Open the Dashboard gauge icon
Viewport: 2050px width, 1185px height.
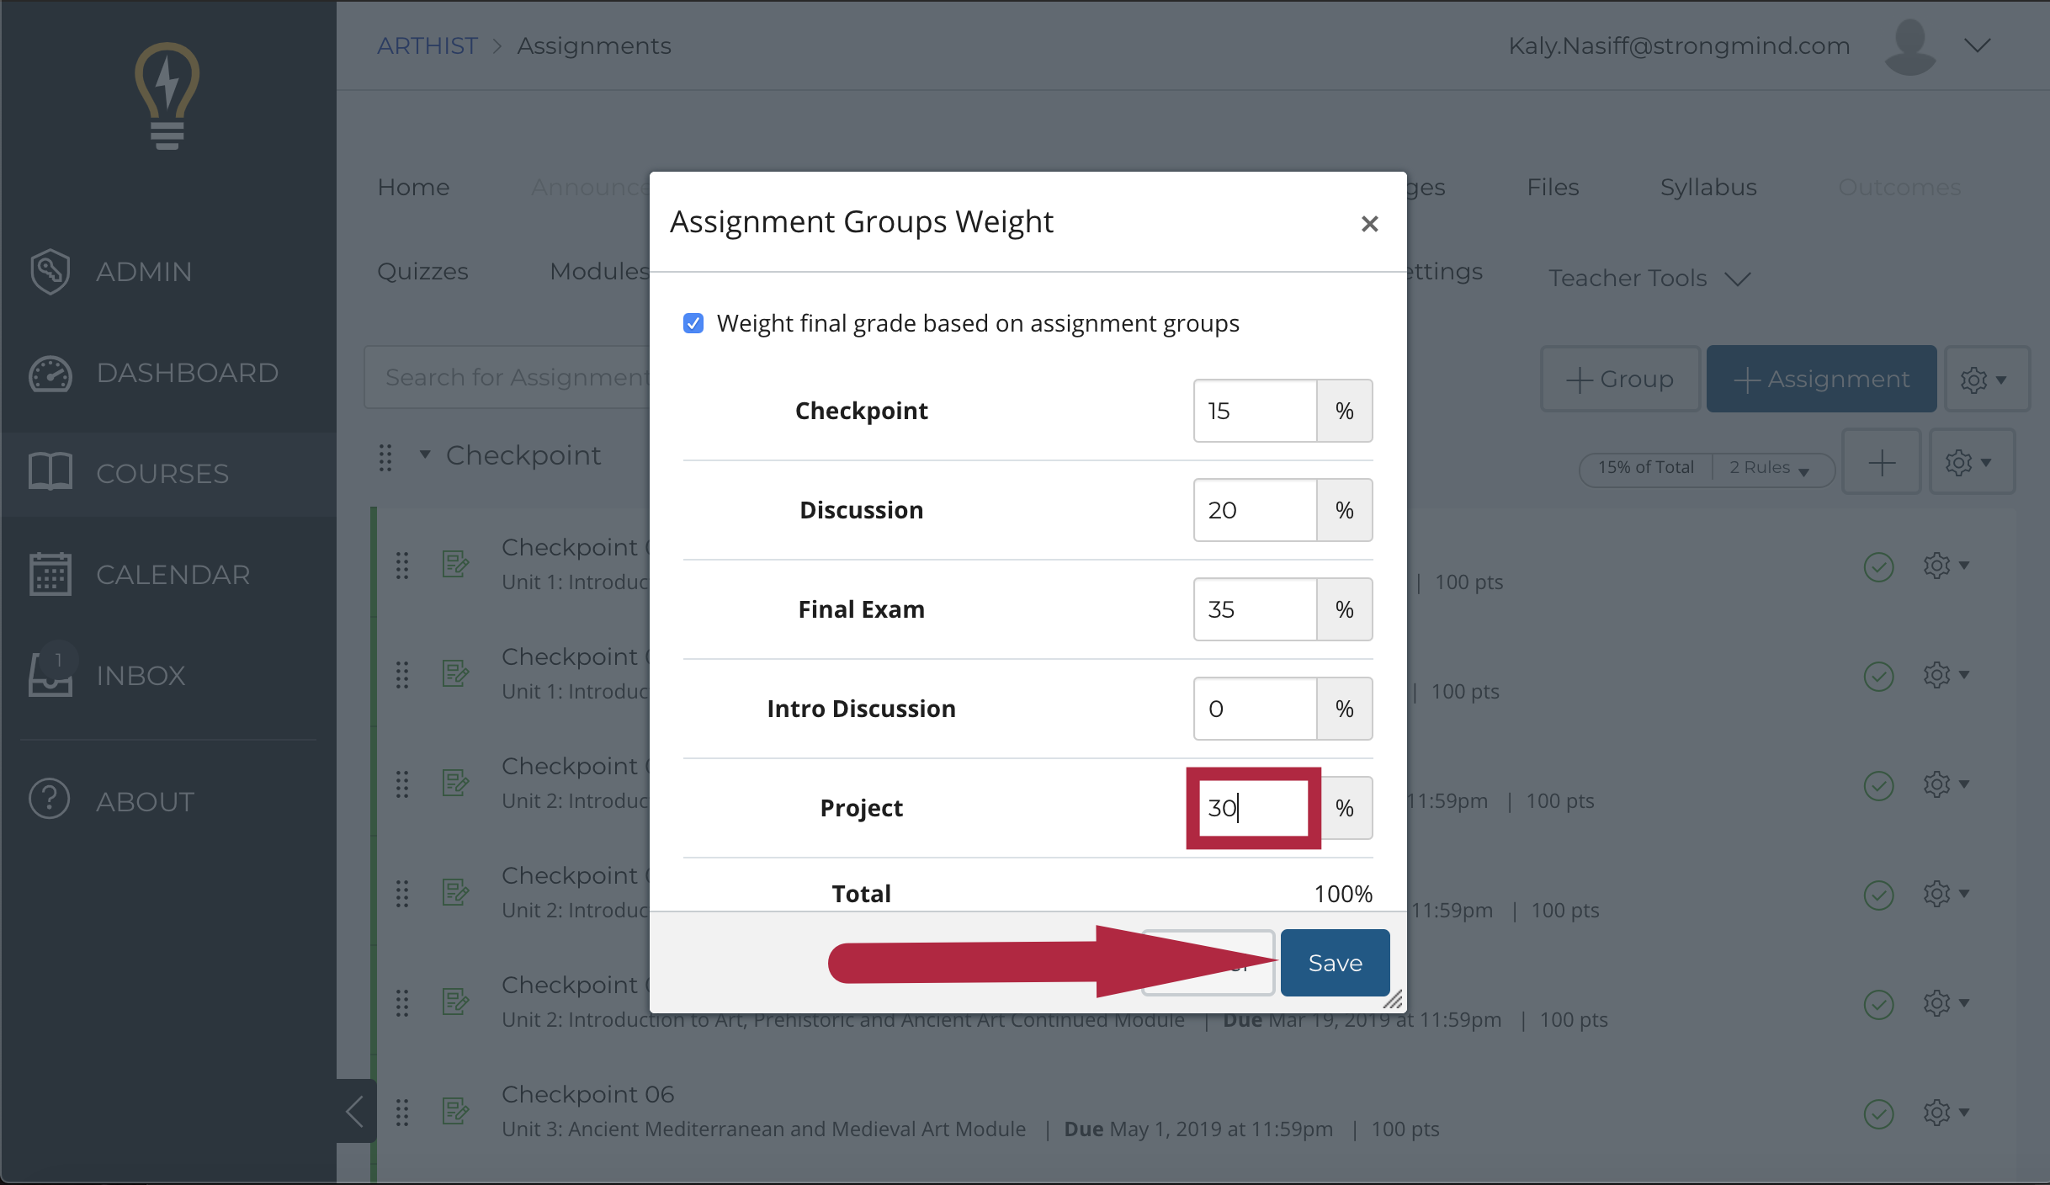pos(50,373)
